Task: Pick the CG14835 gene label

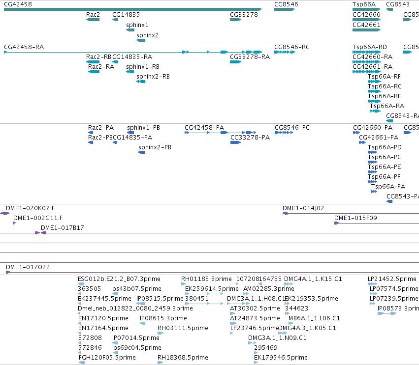Action: click(x=126, y=15)
